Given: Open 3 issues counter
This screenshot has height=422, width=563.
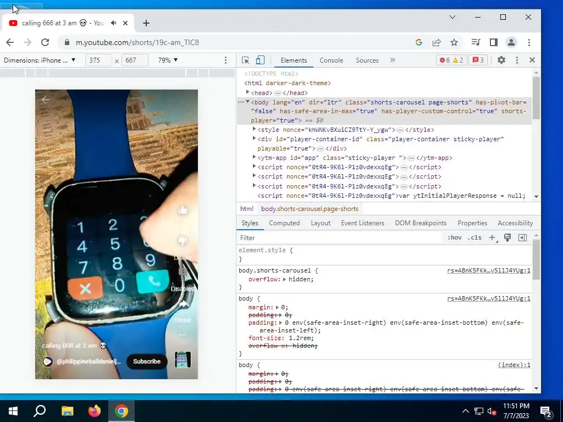Looking at the screenshot, I should tap(478, 60).
